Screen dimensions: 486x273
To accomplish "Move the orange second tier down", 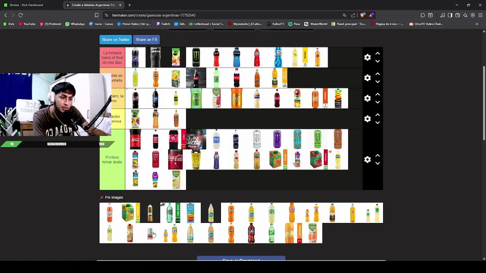I will tap(377, 82).
